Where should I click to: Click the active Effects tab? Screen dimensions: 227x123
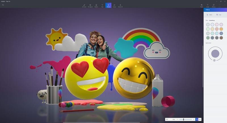coord(108,5)
